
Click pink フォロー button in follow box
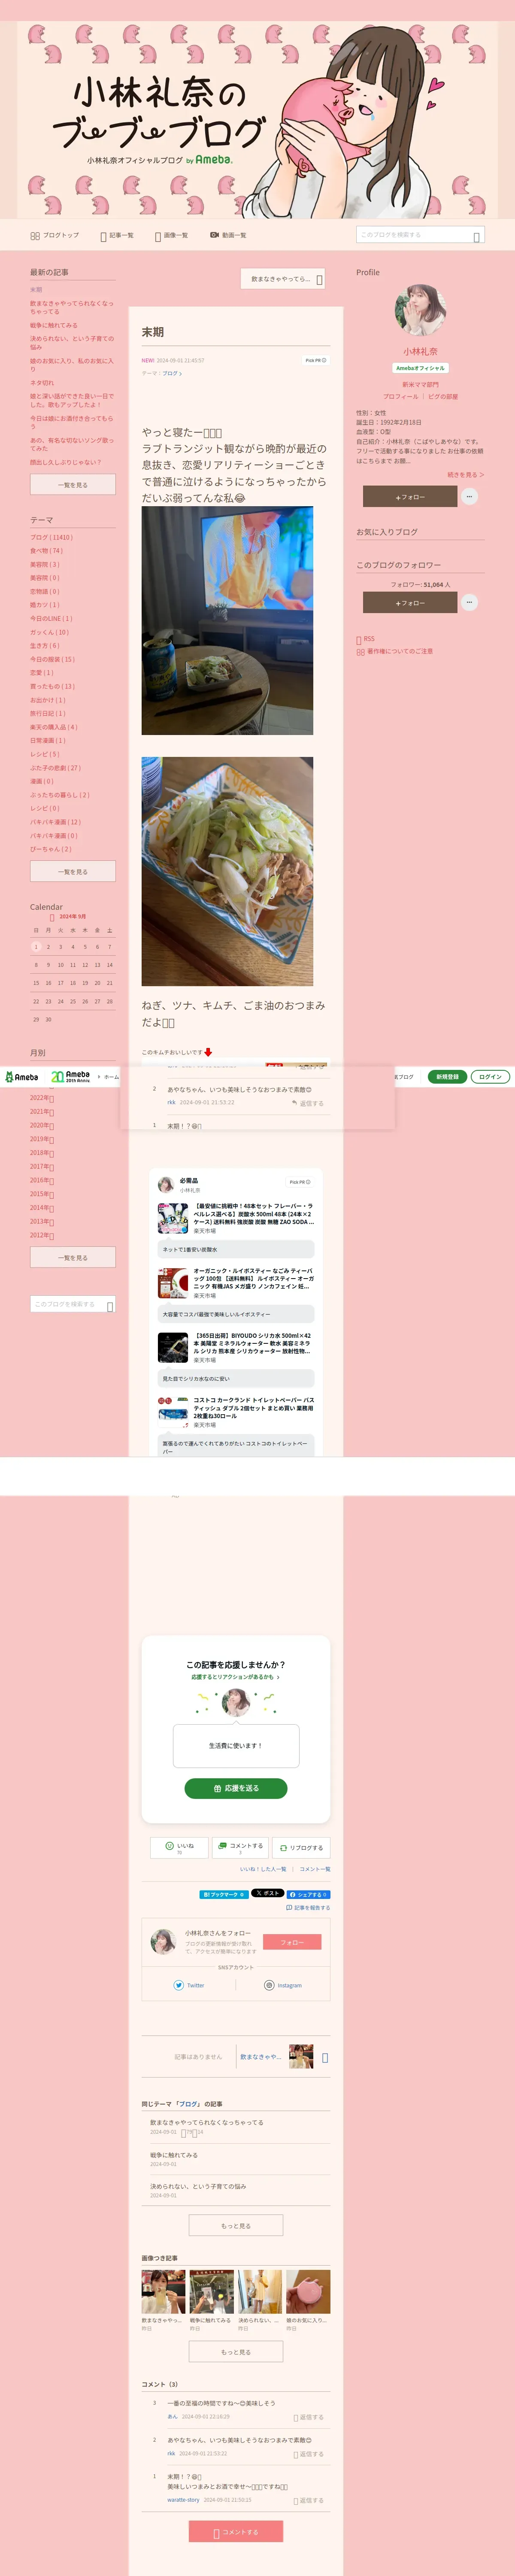click(x=292, y=1942)
